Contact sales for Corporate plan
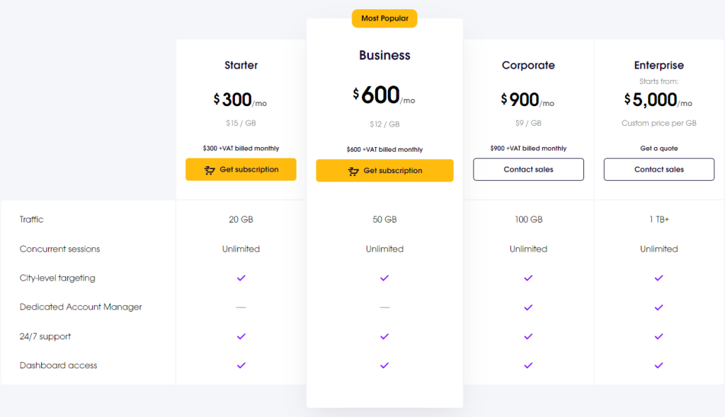Screen dimensions: 725x417 [528, 170]
